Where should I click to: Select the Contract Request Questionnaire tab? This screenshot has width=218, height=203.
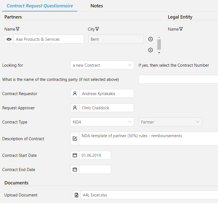click(x=40, y=6)
